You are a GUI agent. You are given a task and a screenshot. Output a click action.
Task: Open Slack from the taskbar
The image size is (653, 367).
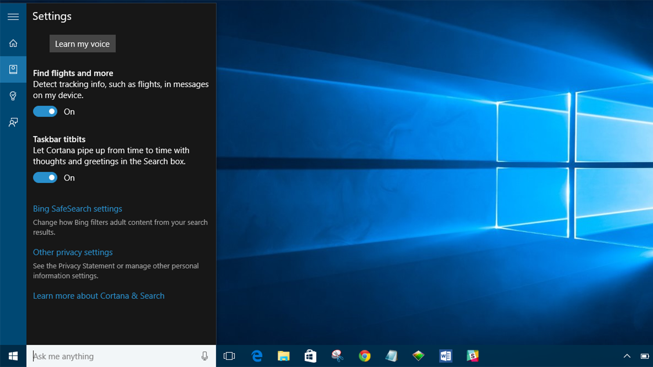click(472, 356)
